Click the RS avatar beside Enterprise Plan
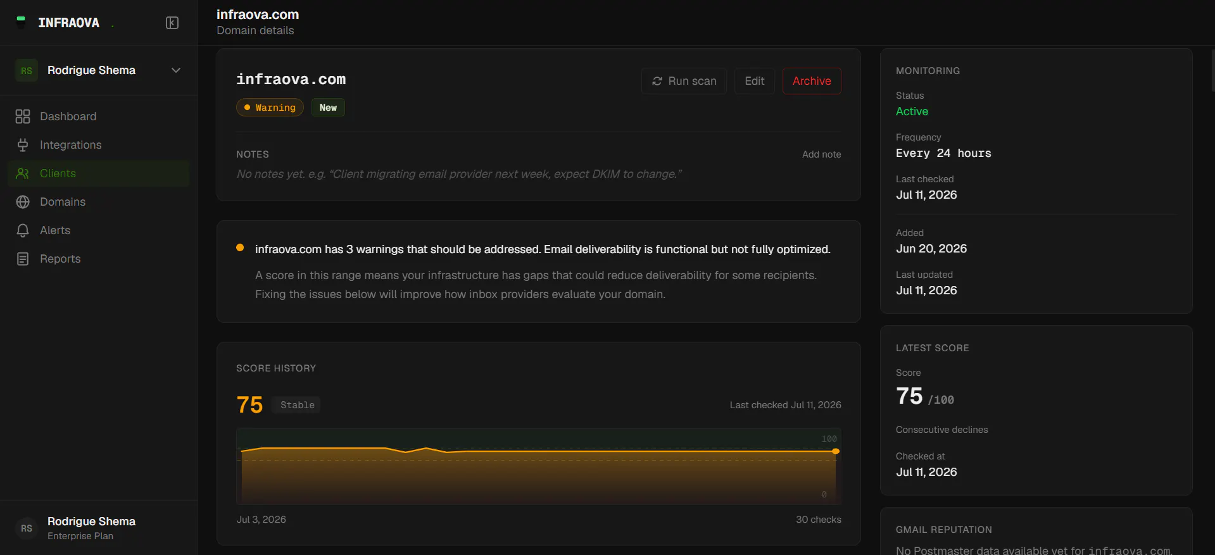Image resolution: width=1215 pixels, height=555 pixels. click(27, 528)
